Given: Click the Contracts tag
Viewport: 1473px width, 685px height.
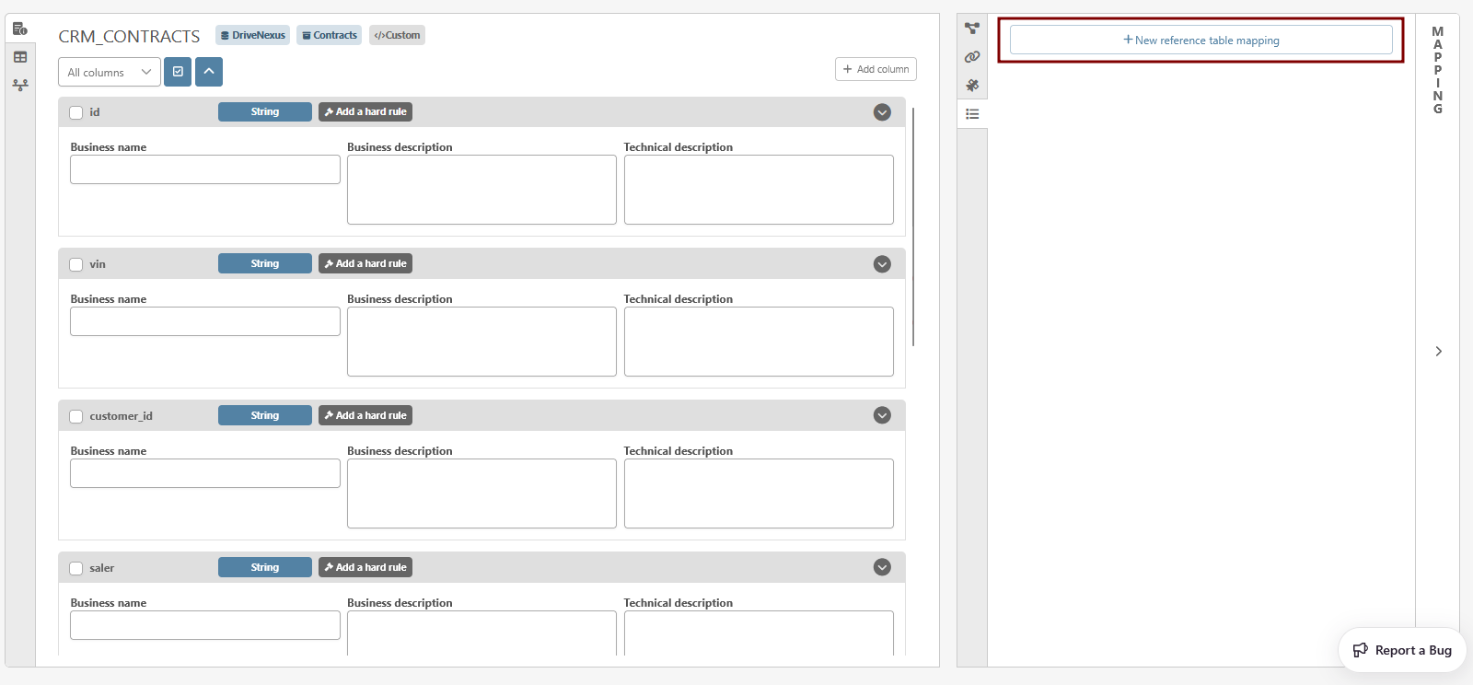Looking at the screenshot, I should coord(329,35).
